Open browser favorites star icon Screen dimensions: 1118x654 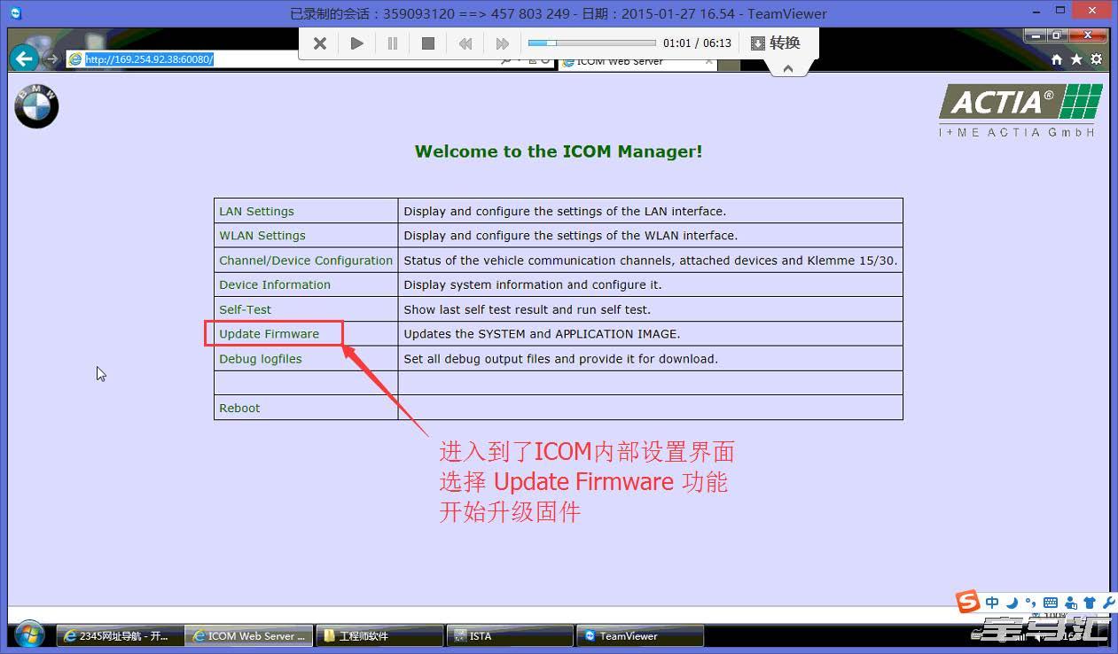click(x=1076, y=59)
